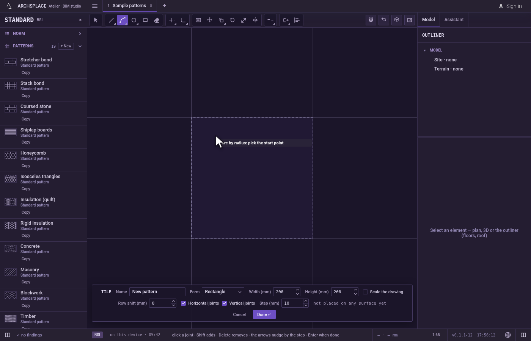The height and width of the screenshot is (341, 531).
Task: Click the undo arrow button
Action: pos(384,20)
